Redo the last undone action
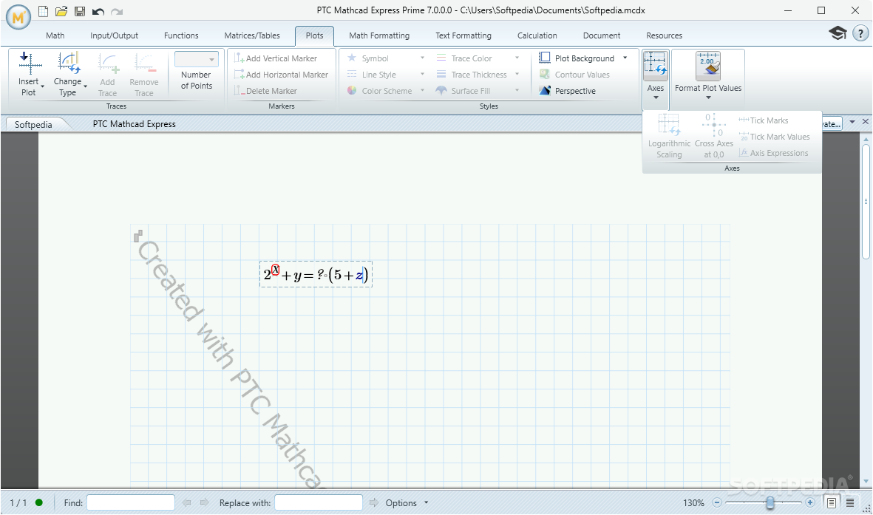873x515 pixels. click(116, 11)
